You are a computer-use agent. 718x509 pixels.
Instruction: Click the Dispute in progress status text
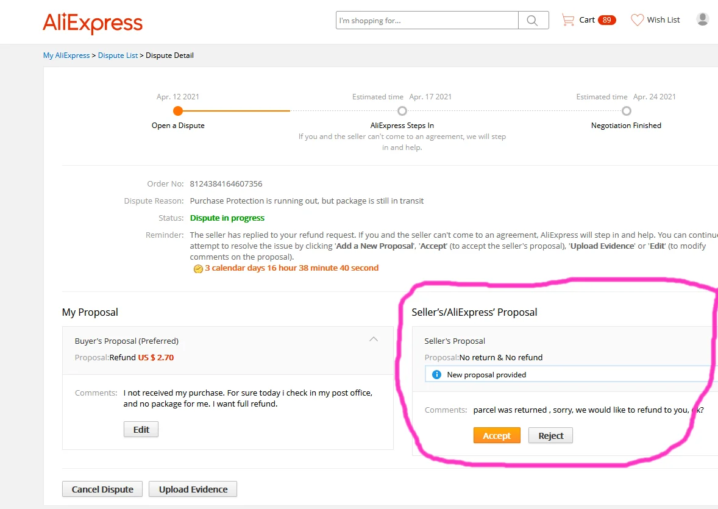pyautogui.click(x=227, y=218)
